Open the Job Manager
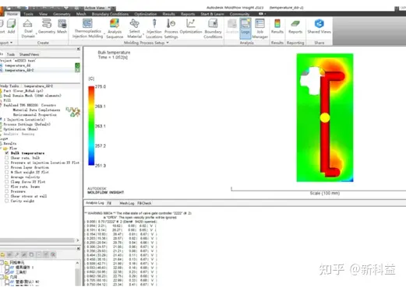Screen dimensions: 406x287 pyautogui.click(x=259, y=28)
